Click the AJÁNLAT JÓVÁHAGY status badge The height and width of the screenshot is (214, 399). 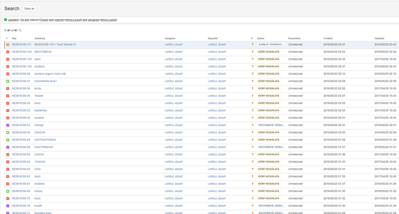coord(271,44)
